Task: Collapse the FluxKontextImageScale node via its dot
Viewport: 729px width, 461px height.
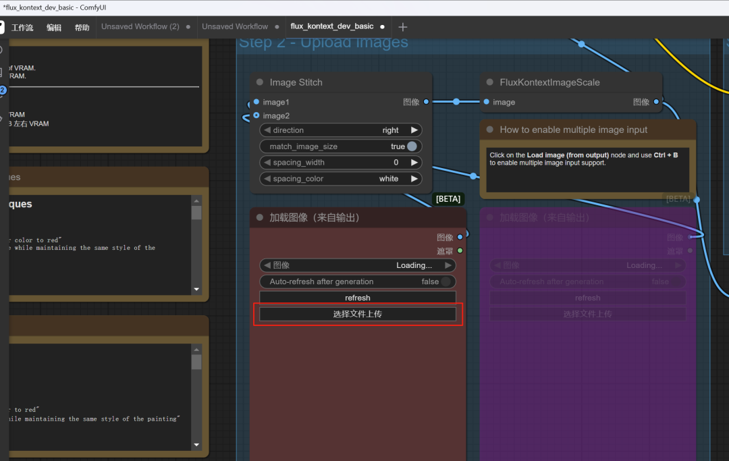Action: (489, 82)
